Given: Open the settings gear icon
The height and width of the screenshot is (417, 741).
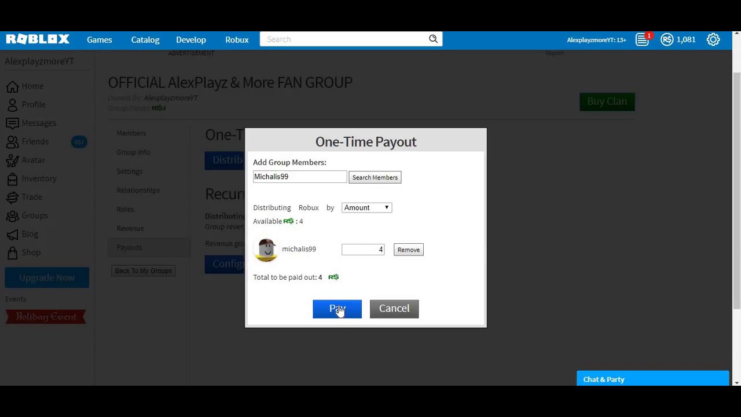Looking at the screenshot, I should 713,39.
